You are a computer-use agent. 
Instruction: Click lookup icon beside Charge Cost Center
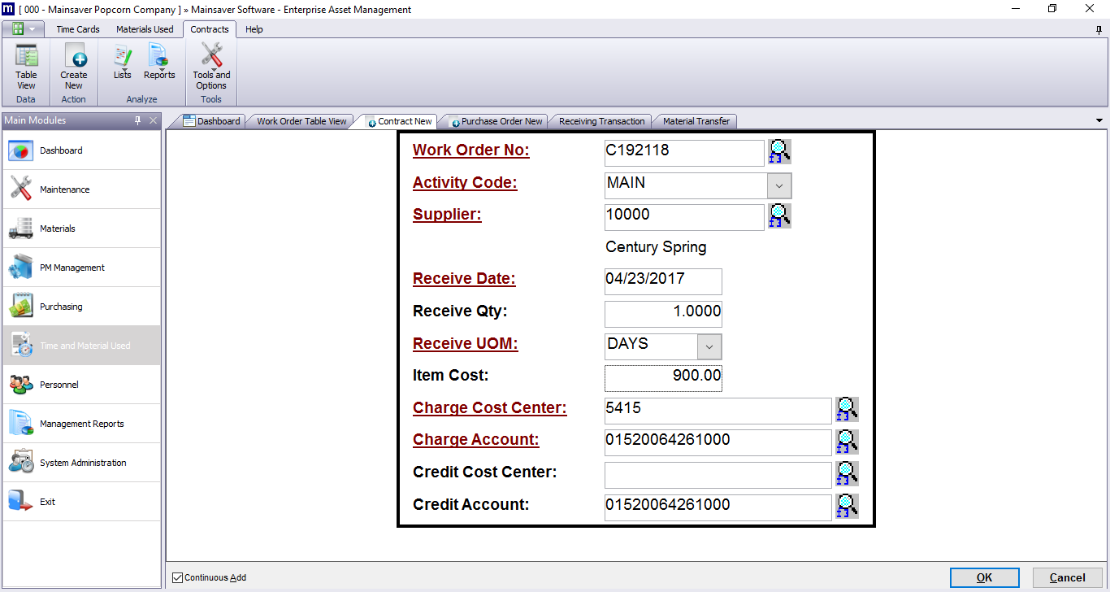pos(847,410)
